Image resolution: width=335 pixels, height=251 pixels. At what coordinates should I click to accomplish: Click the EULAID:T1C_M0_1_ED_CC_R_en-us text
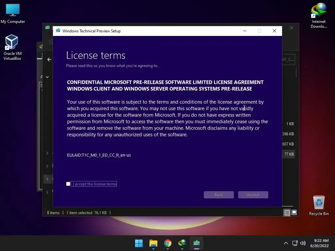pos(99,155)
